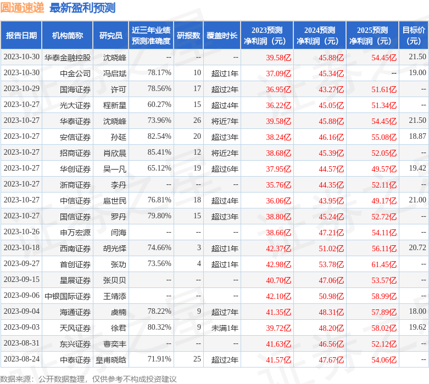The width and height of the screenshot is (429, 384).
Task: Click target price 19.62
Action: click(x=417, y=327)
